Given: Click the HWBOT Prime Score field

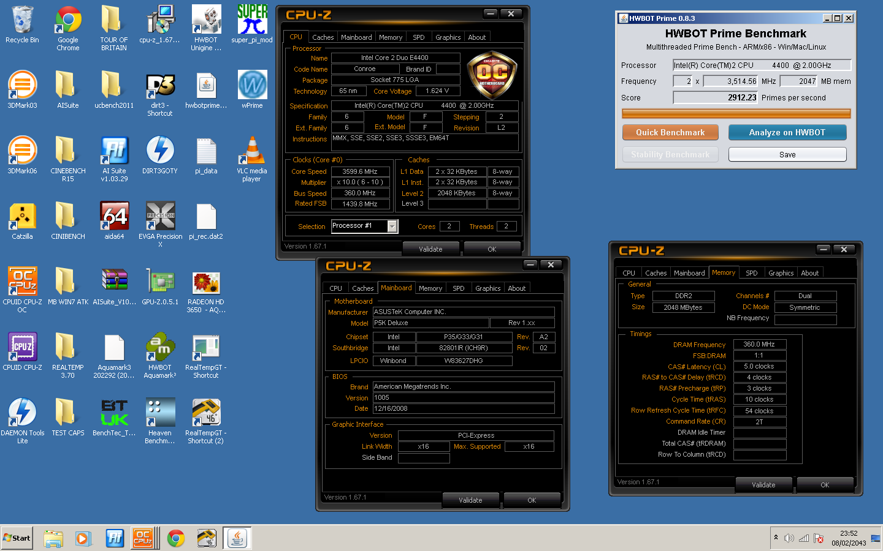Looking at the screenshot, I should [x=716, y=97].
